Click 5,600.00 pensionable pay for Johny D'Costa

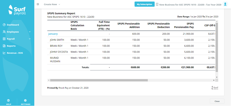click(189, 52)
